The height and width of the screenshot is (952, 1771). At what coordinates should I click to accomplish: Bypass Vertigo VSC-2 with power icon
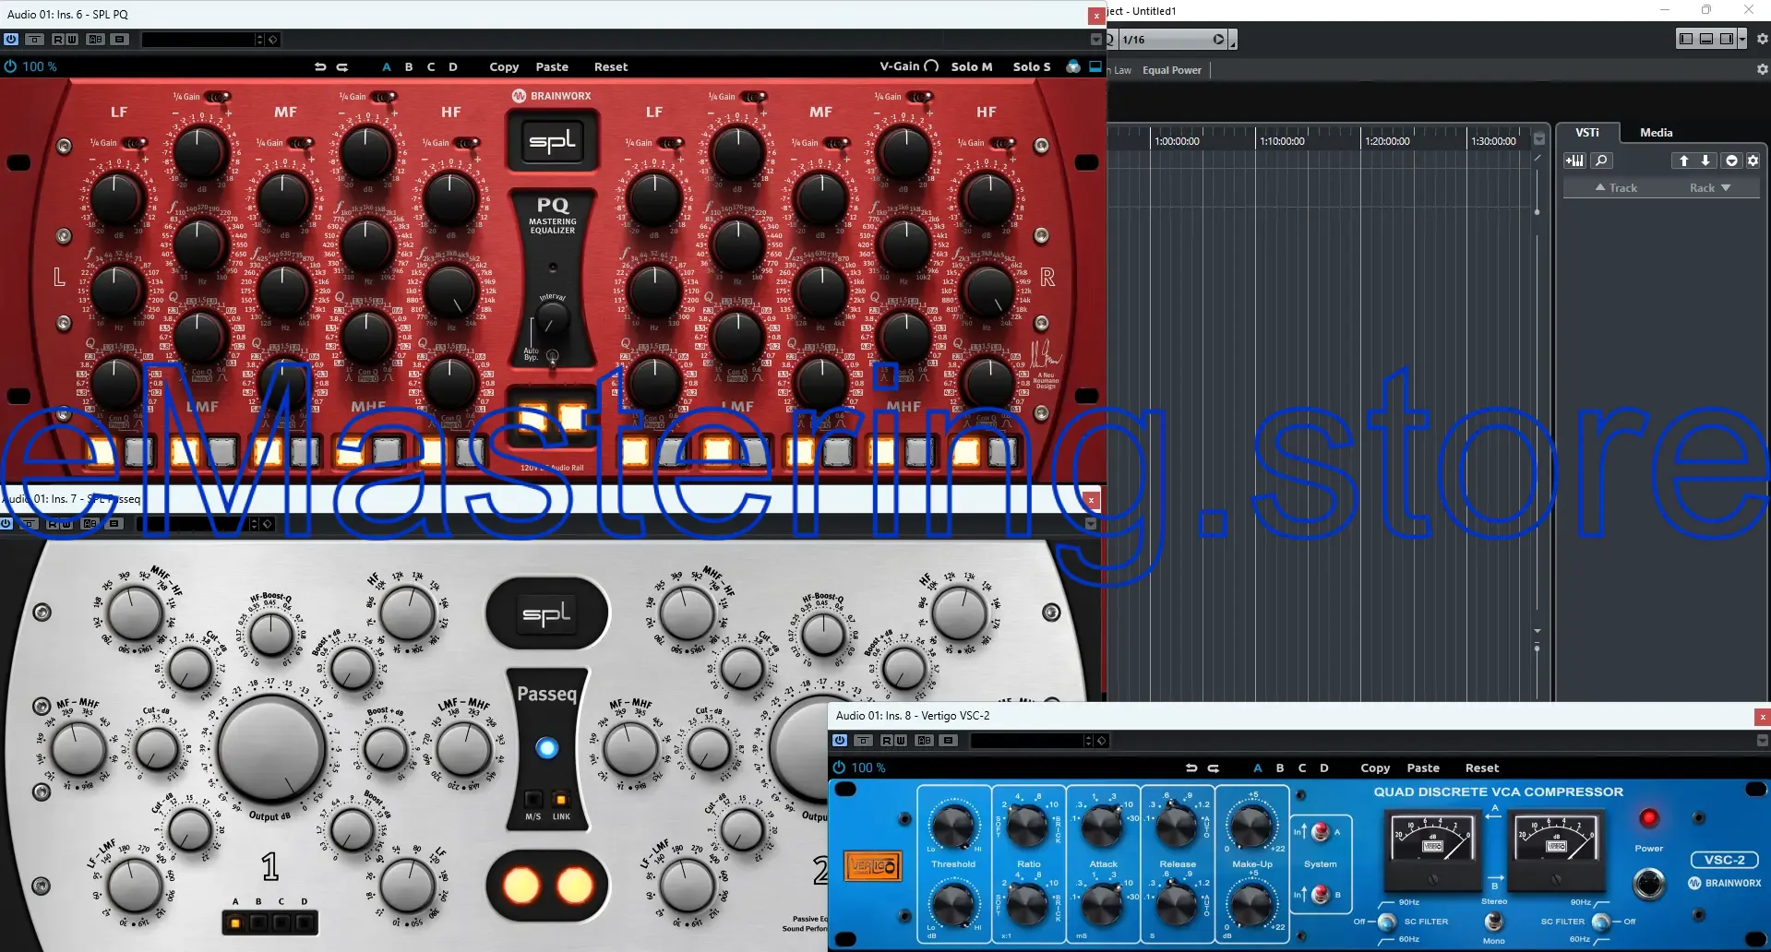point(840,741)
